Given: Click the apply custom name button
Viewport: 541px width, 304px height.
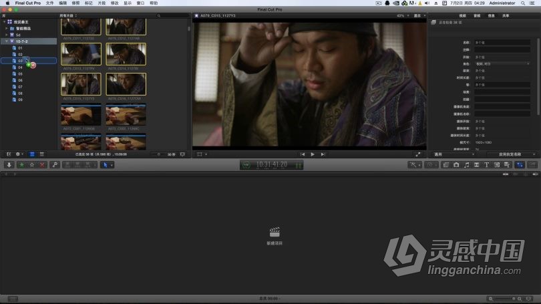Looking at the screenshot, I should [x=512, y=154].
